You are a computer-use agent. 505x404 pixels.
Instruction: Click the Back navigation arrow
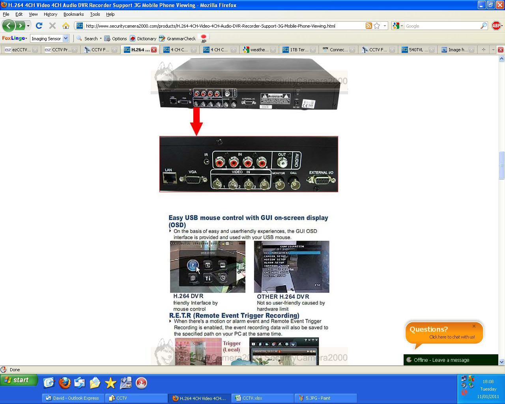pos(8,26)
